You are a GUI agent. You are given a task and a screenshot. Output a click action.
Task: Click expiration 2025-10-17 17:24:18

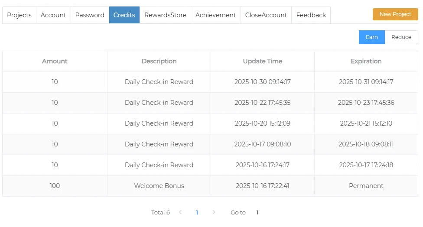pyautogui.click(x=366, y=165)
